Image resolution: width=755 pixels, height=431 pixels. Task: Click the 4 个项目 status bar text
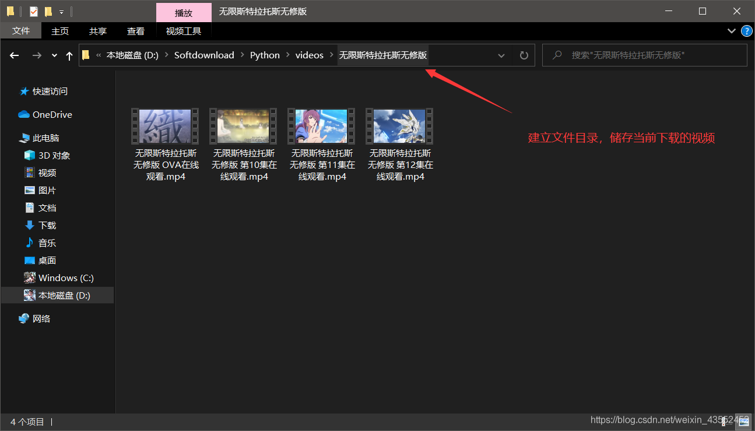coord(27,422)
